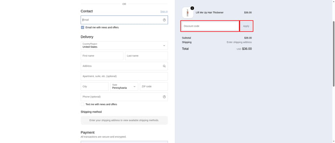Focus the Discount code input field
This screenshot has width=335, height=143.
(210, 26)
